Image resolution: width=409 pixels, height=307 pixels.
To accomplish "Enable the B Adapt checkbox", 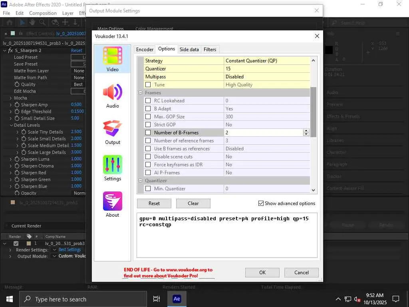I will tap(148, 109).
